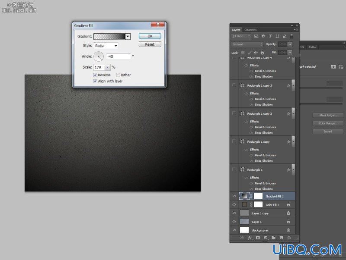Collapse effects of Rectangle 1 copy
This screenshot has width=346, height=260.
293,142
